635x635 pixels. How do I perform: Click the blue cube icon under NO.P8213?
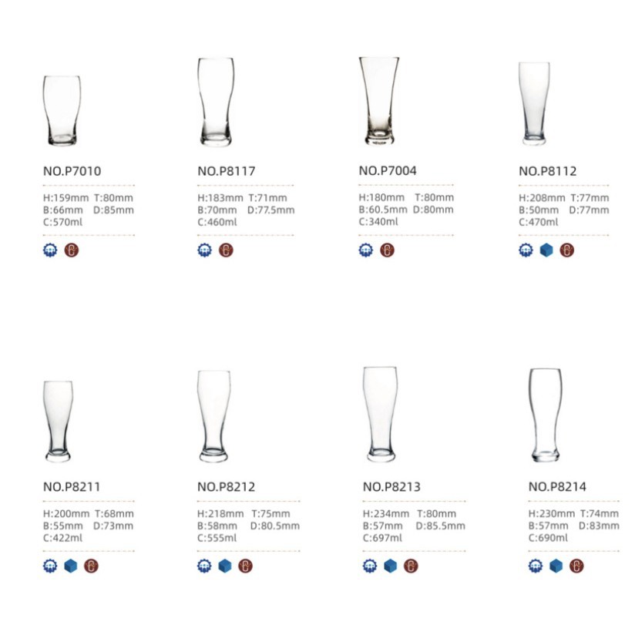coord(391,566)
